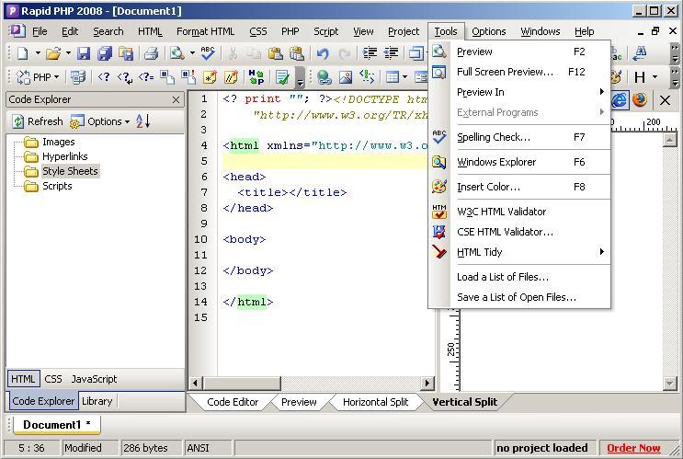The height and width of the screenshot is (459, 683).
Task: Select the Document1 file tab
Action: 57,425
